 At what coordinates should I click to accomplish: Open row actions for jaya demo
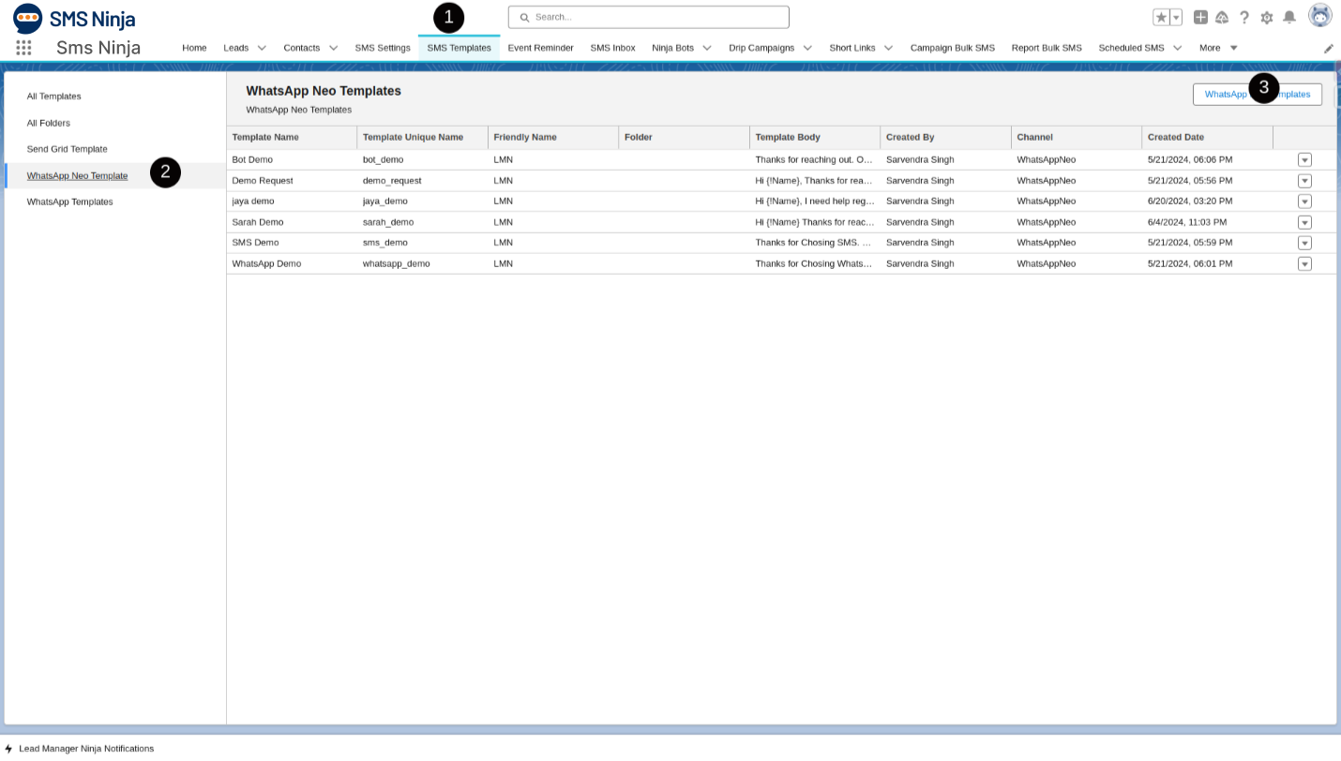[x=1304, y=201]
